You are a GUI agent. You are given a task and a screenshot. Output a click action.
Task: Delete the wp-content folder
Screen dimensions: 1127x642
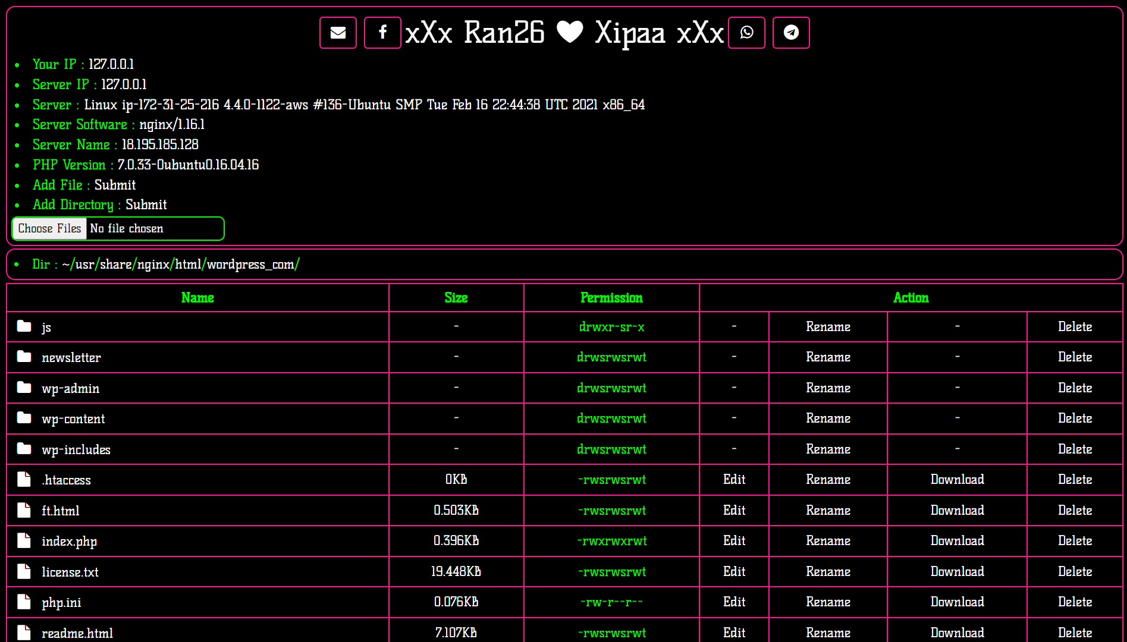pos(1075,418)
